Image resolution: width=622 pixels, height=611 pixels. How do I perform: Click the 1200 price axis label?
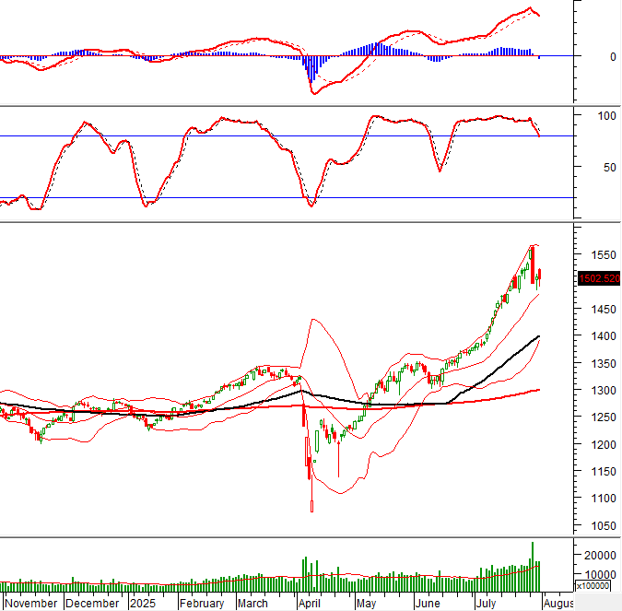point(604,445)
